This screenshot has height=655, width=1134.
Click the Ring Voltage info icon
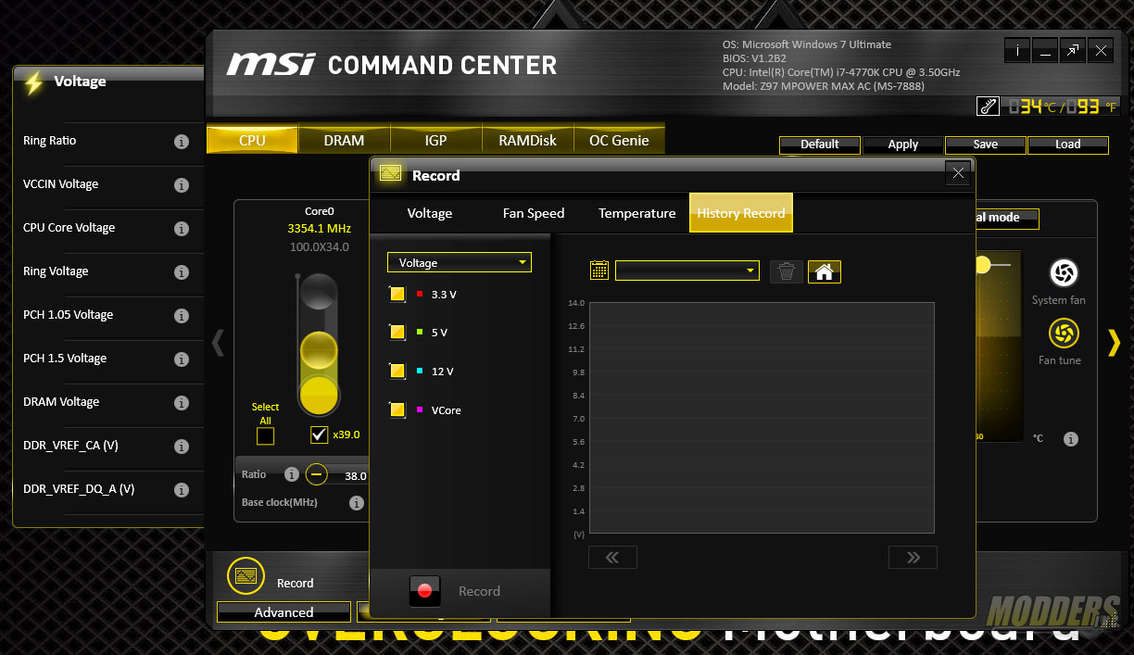182,272
